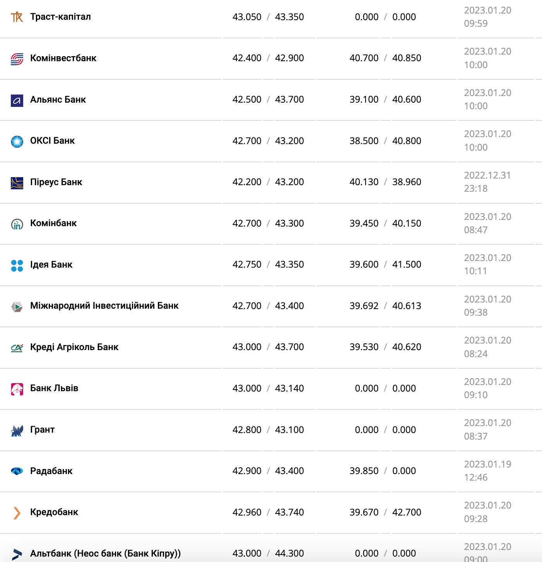Click the Комінбанк circular logo icon
This screenshot has height=562, width=542.
point(17,224)
